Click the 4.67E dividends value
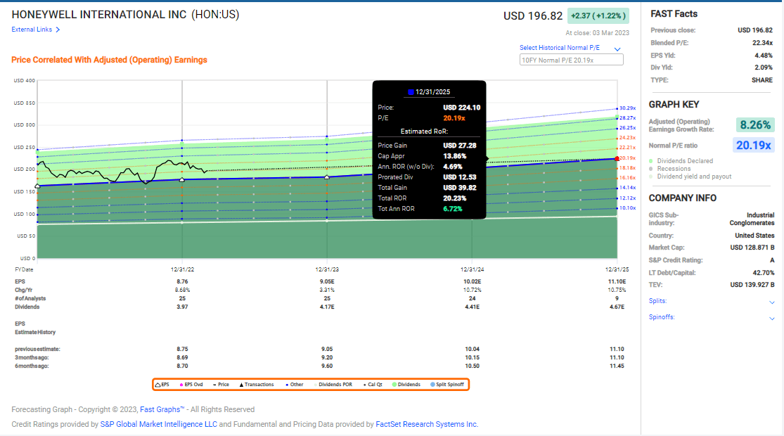The width and height of the screenshot is (784, 436). tap(617, 307)
